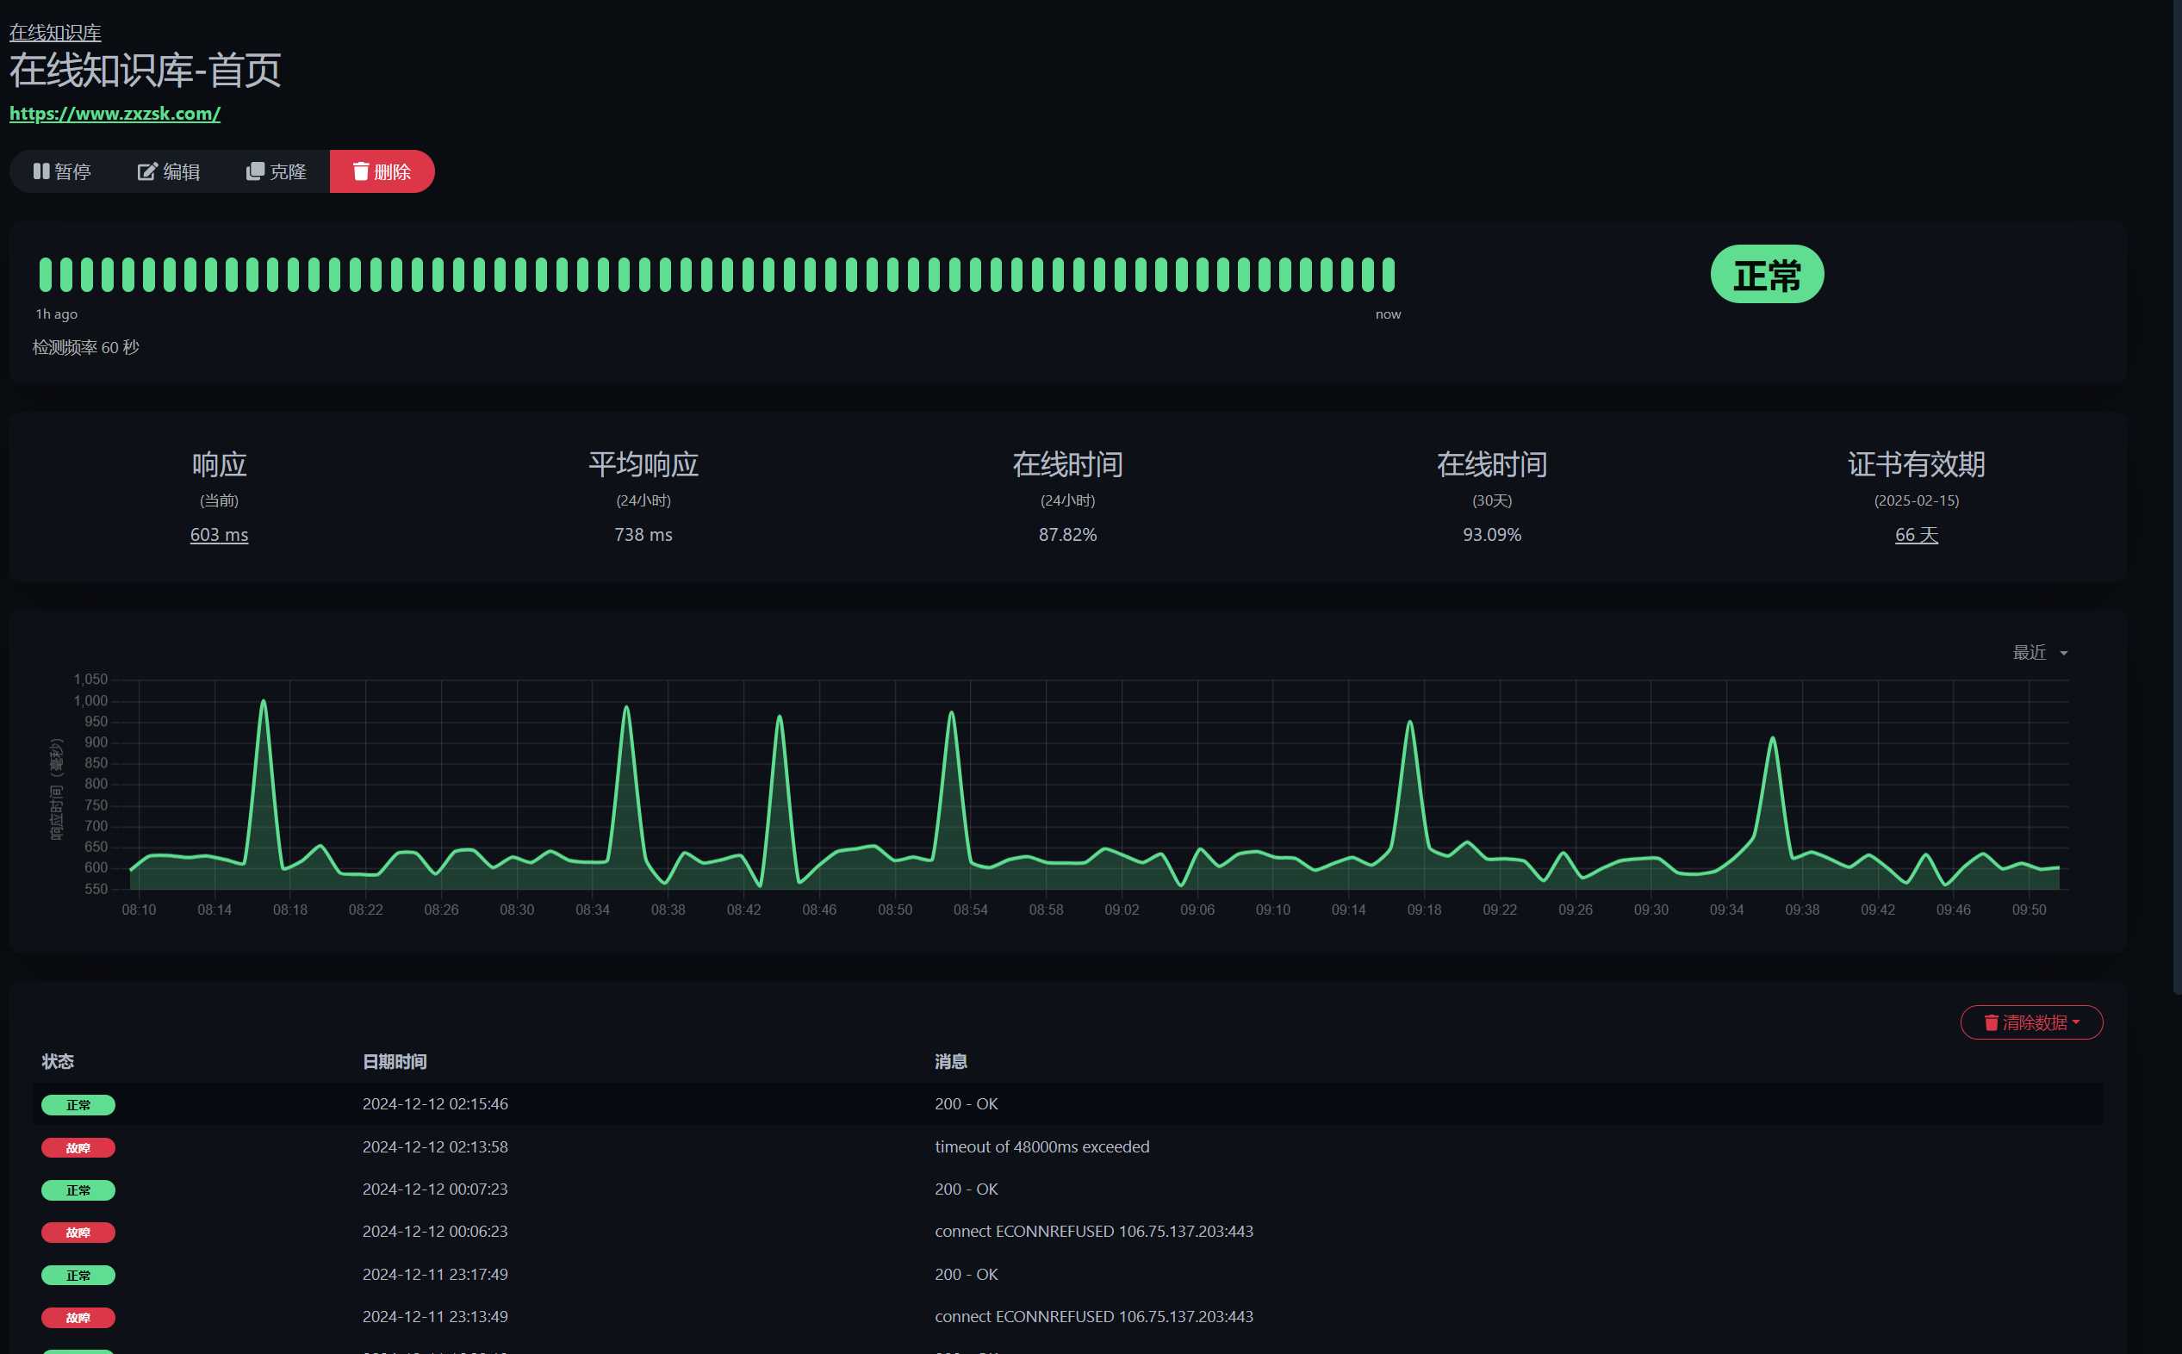This screenshot has width=2182, height=1354.
Task: Click the 检测频率 60 秒 label
Action: [86, 347]
